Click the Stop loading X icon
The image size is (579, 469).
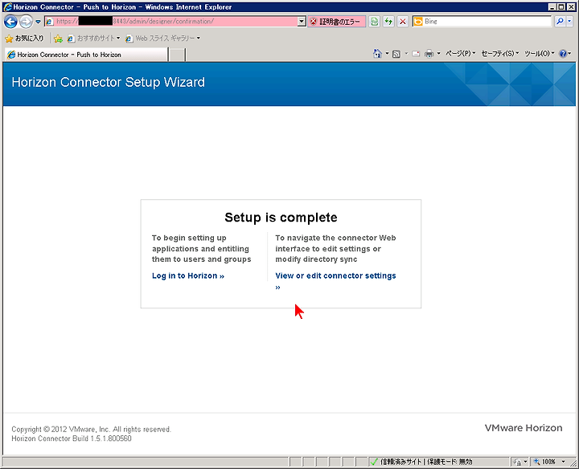click(x=403, y=22)
